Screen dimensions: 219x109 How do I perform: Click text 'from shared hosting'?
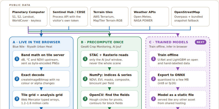[x=171, y=103]
